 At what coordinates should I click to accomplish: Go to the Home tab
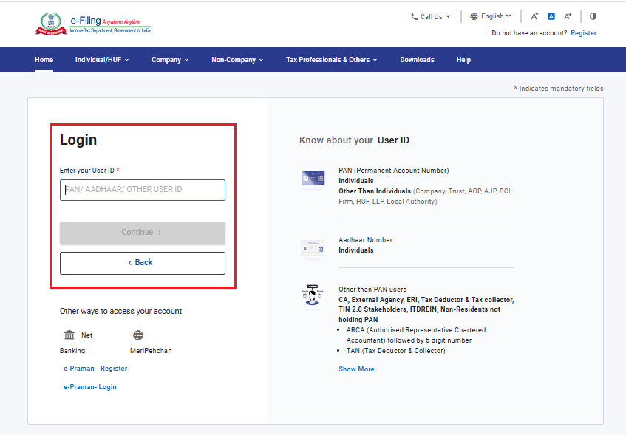pos(44,60)
